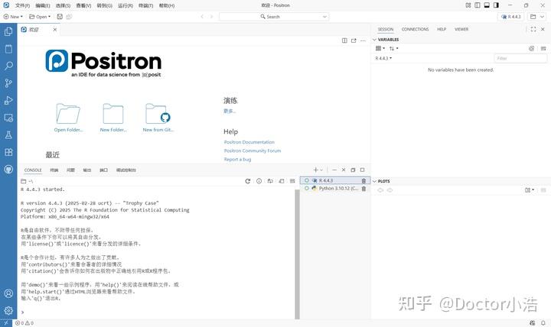Open the 文件(F) menu
The width and height of the screenshot is (551, 327).
22,5
